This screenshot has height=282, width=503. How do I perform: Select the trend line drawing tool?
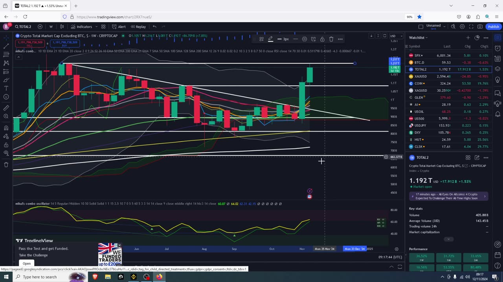(6, 46)
